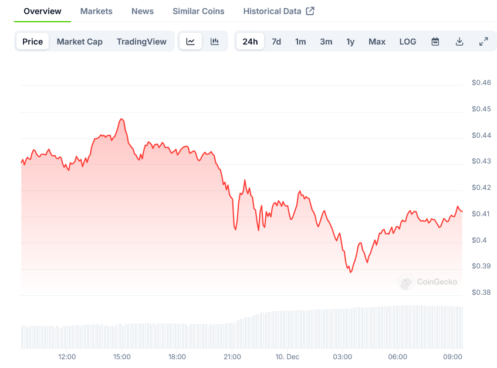This screenshot has width=497, height=368.
Task: Toggle LOG scale on chart
Action: (408, 42)
